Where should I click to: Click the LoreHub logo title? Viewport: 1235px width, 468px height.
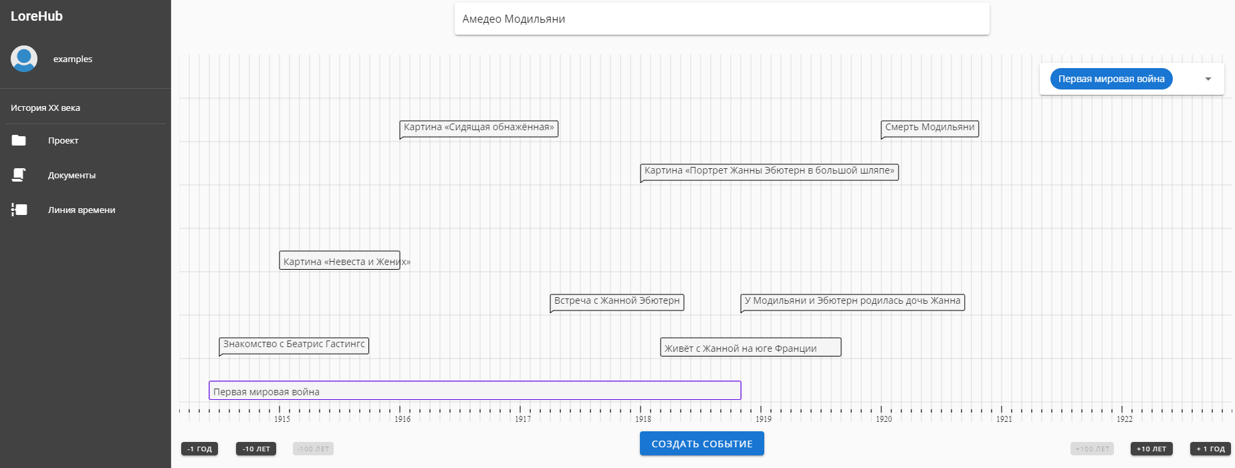click(x=37, y=16)
